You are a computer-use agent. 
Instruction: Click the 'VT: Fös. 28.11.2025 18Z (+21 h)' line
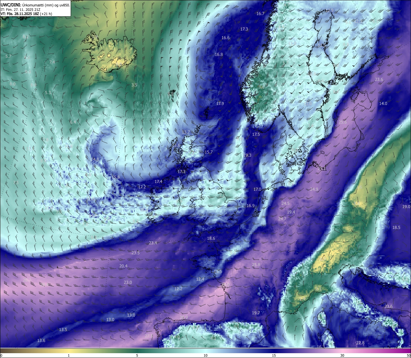click(x=26, y=14)
